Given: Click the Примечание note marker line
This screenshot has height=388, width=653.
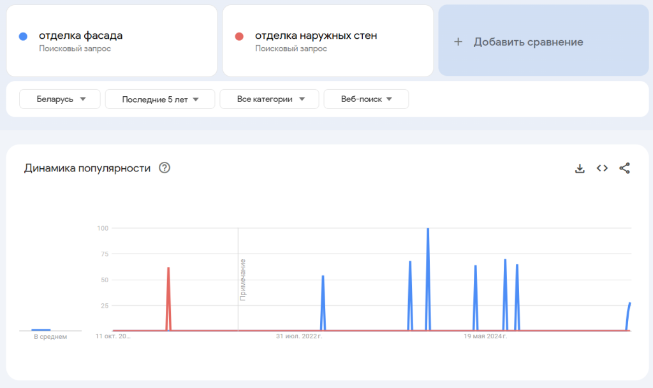Looking at the screenshot, I should click(x=238, y=279).
